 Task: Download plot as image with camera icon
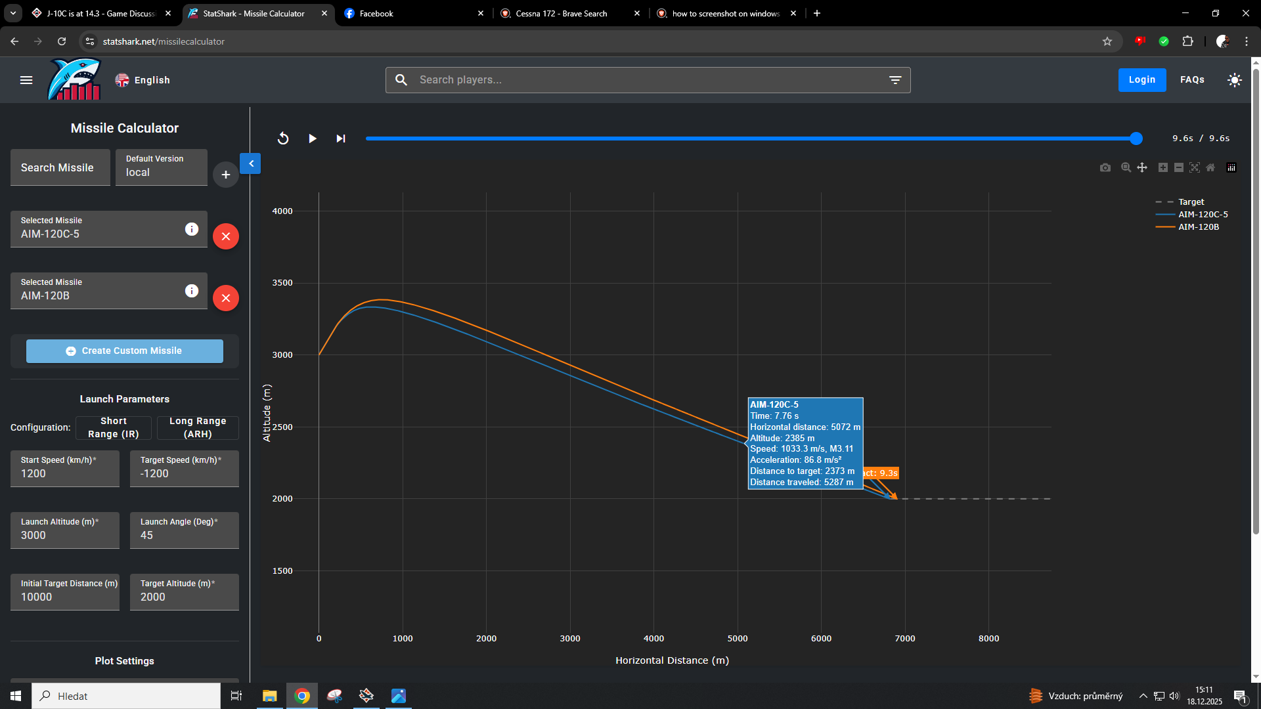(x=1105, y=168)
